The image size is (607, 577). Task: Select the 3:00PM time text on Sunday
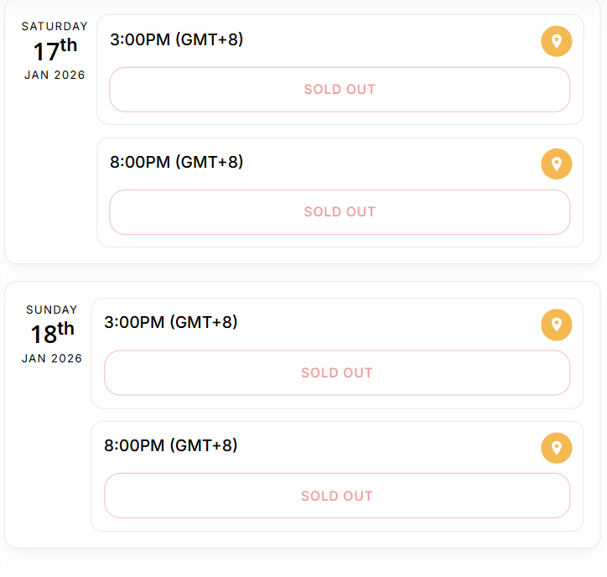(134, 322)
